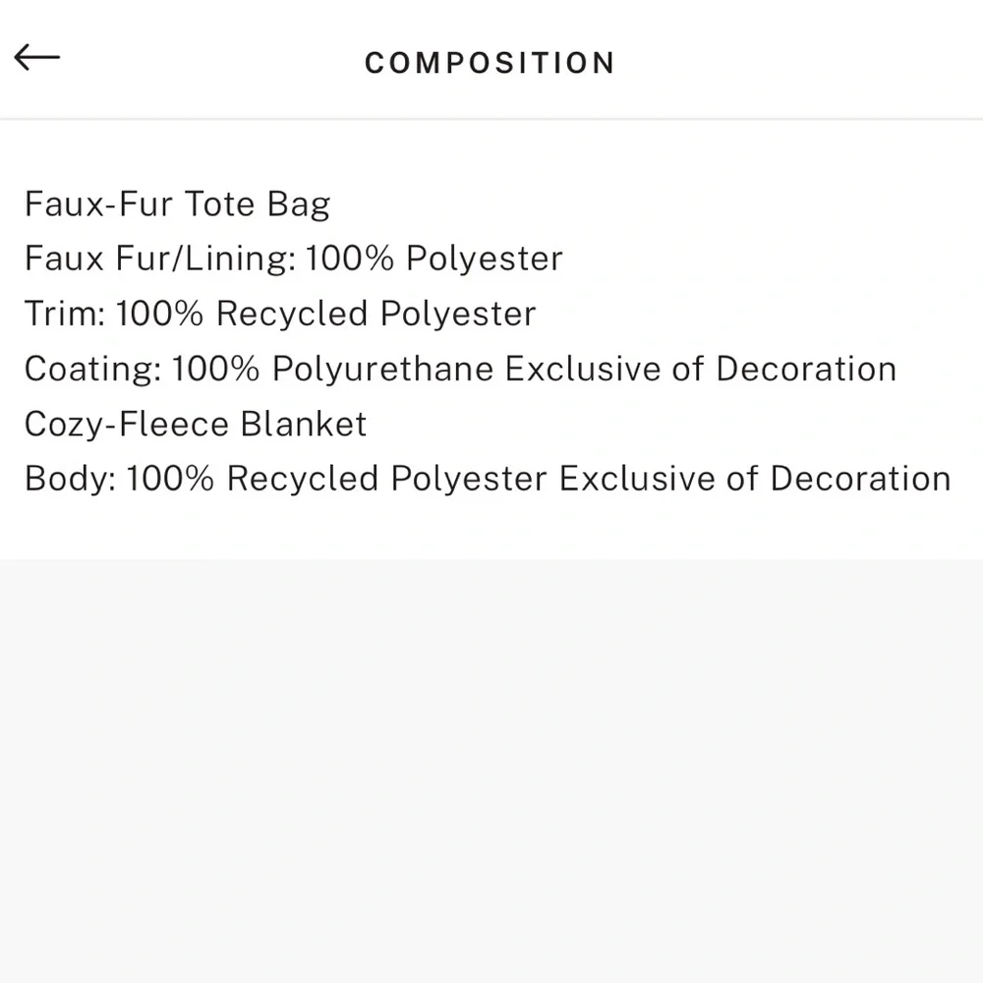Click Recycled Polyester in the Body line
Screen dimensions: 983x983
coord(386,480)
